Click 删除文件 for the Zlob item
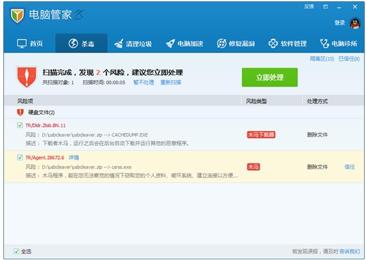The image size is (366, 260). (x=317, y=134)
